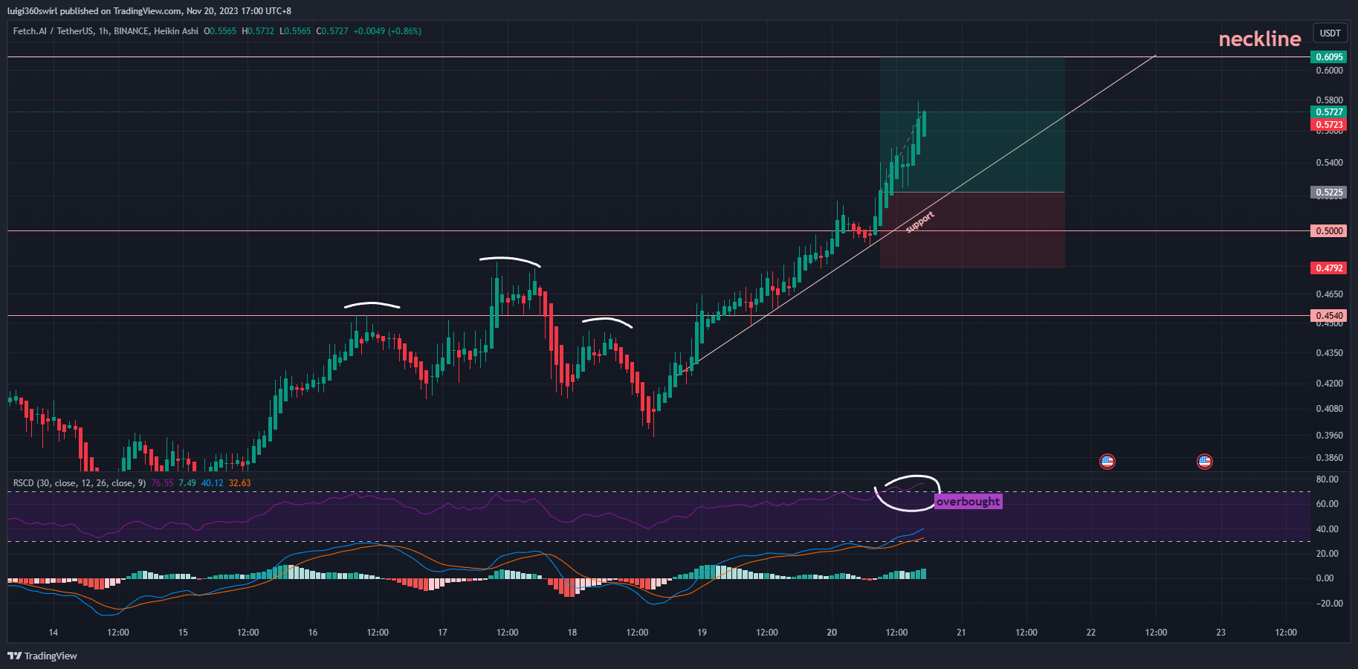Viewport: 1358px width, 669px height.
Task: Click the date label 20 on time axis
Action: click(832, 633)
